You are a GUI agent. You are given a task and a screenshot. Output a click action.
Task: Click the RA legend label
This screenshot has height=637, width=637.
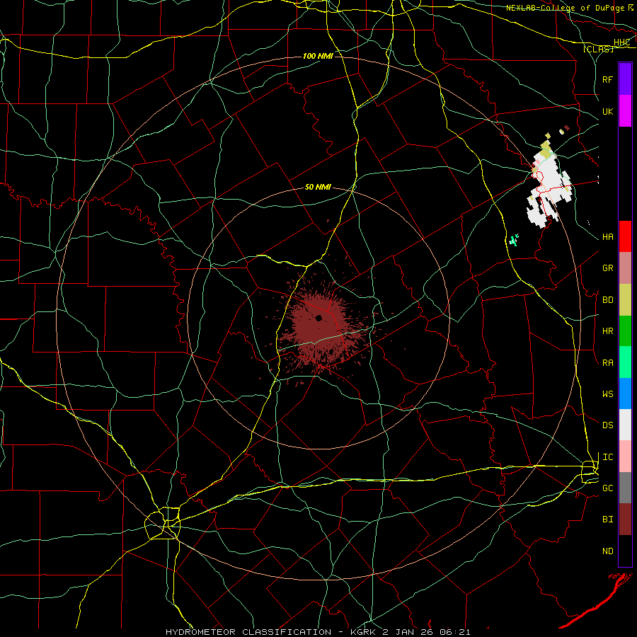[608, 363]
